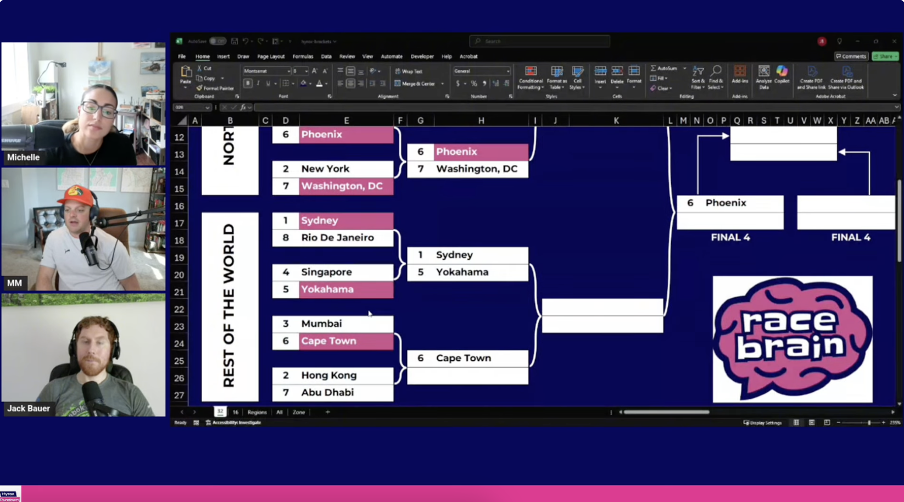Switch to the Page Layout tab
Image resolution: width=904 pixels, height=502 pixels.
[271, 57]
